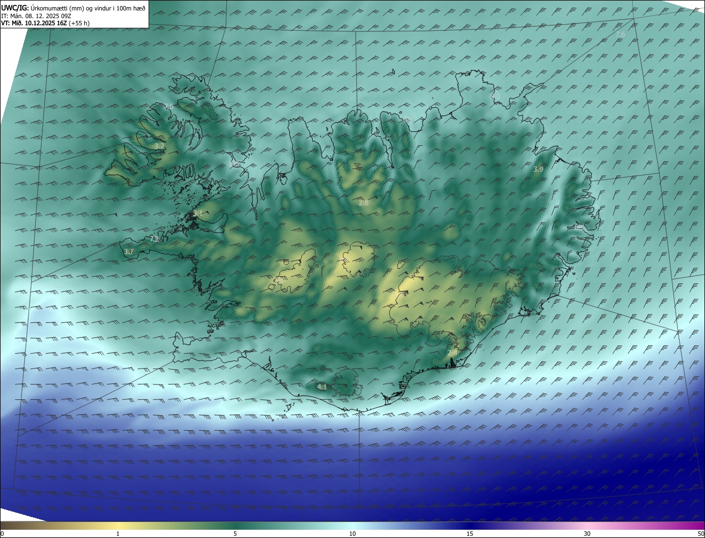
Task: Click the 7.6 value on the Westfjords
Action: coord(169,106)
